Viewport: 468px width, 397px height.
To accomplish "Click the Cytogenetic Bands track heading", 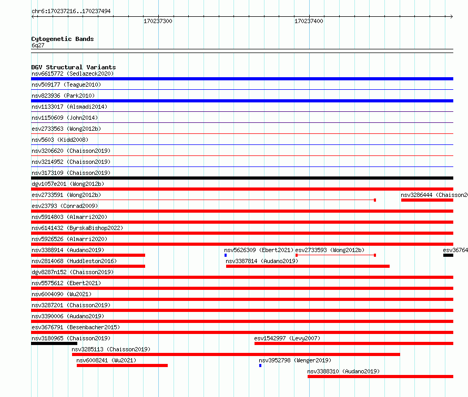I will [x=63, y=39].
